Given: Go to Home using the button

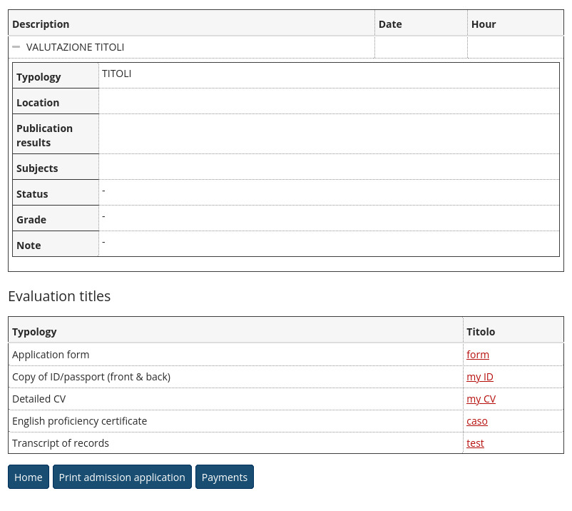Looking at the screenshot, I should 29,477.
